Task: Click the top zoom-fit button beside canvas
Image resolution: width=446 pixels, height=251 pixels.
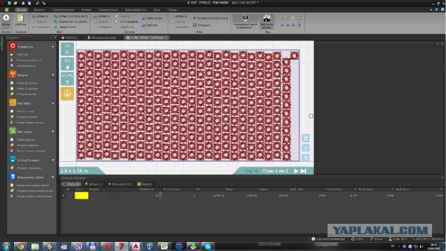Action: (67, 49)
